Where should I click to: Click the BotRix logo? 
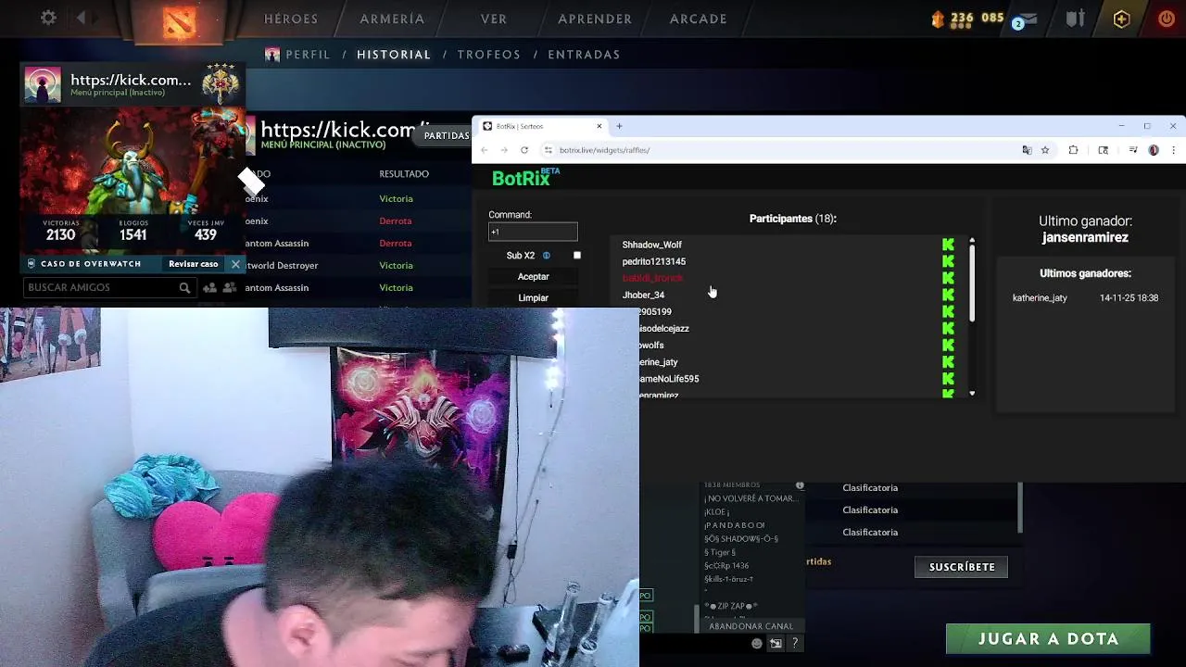pos(525,178)
